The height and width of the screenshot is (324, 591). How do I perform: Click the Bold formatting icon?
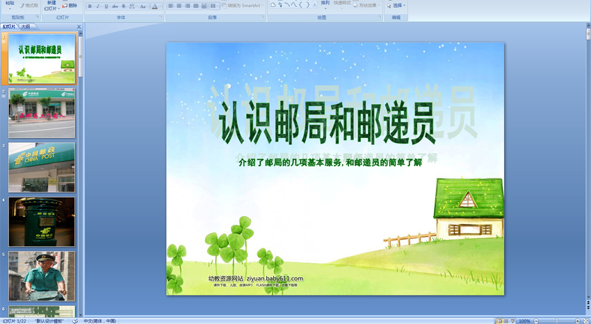[x=90, y=6]
